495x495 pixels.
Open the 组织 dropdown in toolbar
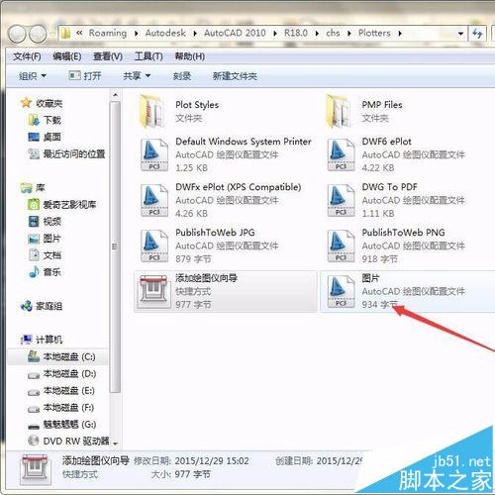(33, 76)
